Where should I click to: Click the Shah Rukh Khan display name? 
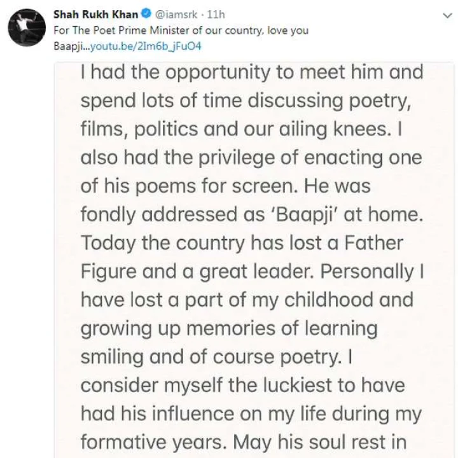pyautogui.click(x=95, y=14)
